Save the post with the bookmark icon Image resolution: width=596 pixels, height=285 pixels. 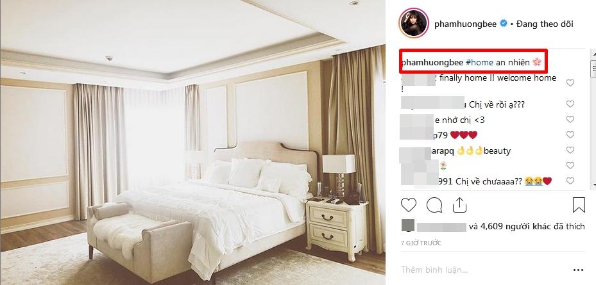579,206
